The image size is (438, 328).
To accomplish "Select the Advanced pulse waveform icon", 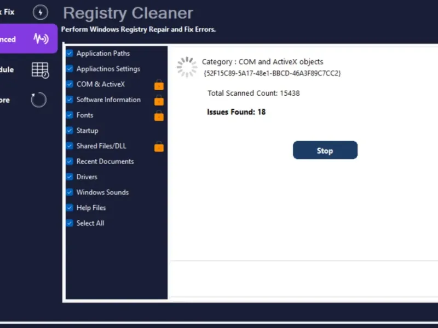I will (x=41, y=38).
